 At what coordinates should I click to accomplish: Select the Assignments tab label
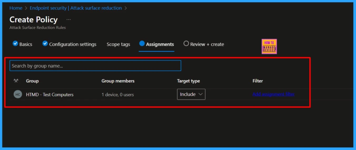160,44
